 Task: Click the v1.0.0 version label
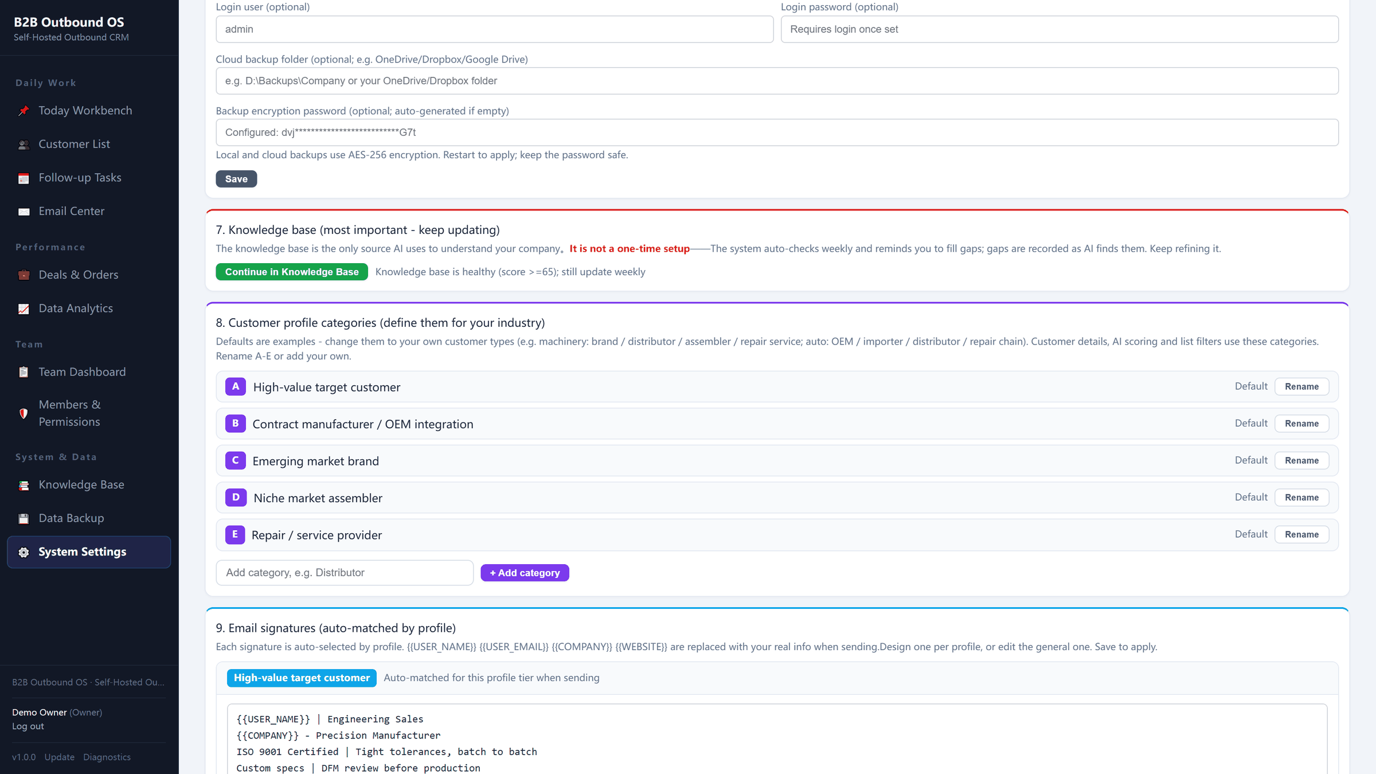(x=24, y=757)
